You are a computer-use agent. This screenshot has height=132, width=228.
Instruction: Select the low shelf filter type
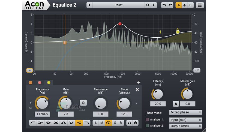[x=41, y=123]
